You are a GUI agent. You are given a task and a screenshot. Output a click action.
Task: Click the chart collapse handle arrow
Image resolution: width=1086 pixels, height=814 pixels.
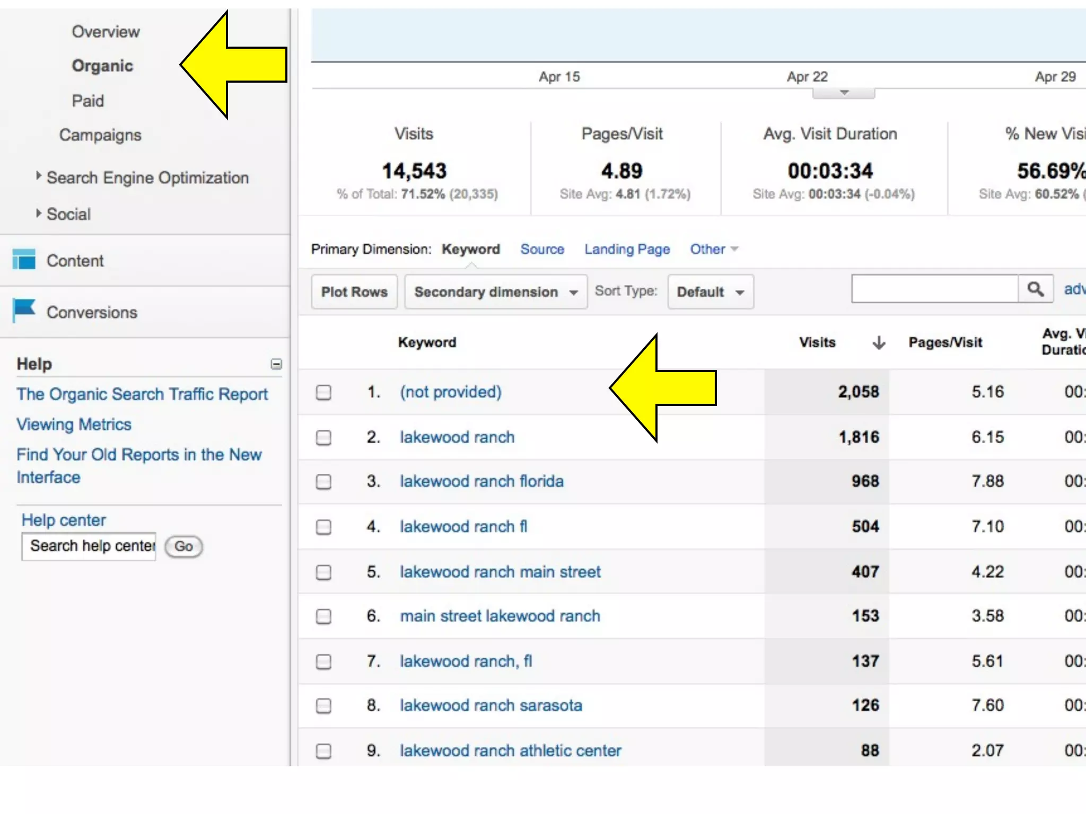[844, 93]
